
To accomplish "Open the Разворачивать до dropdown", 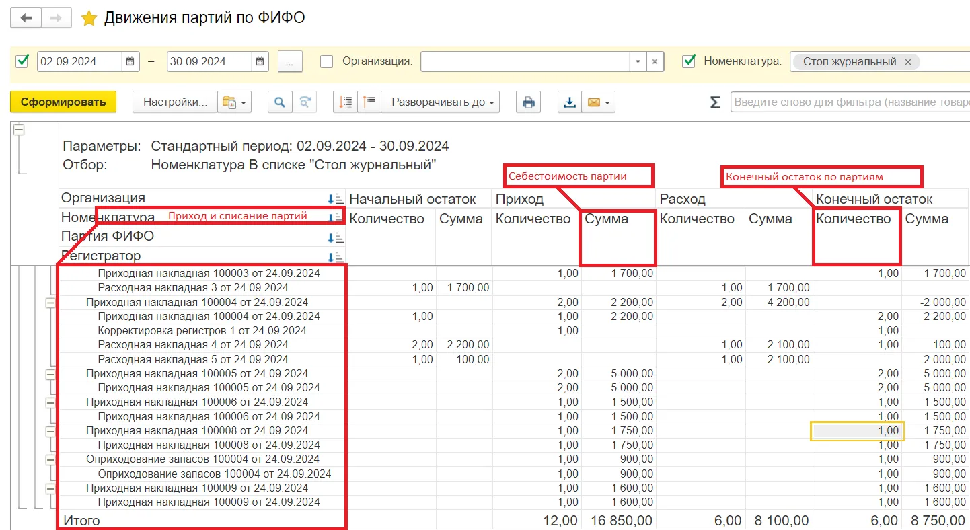I will [441, 102].
